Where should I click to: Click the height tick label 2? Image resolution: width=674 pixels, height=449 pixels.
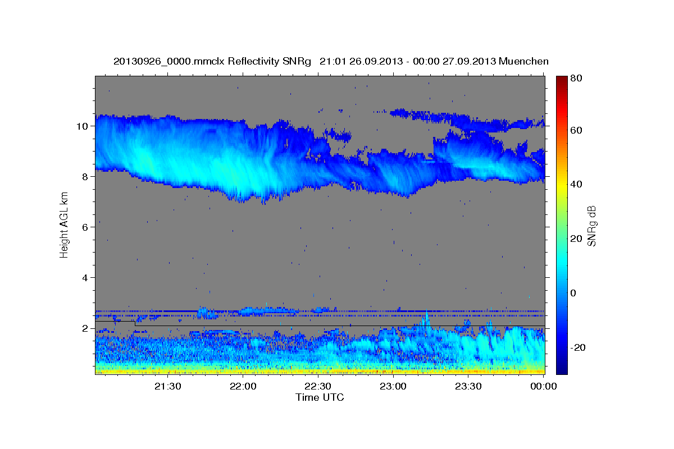86,328
